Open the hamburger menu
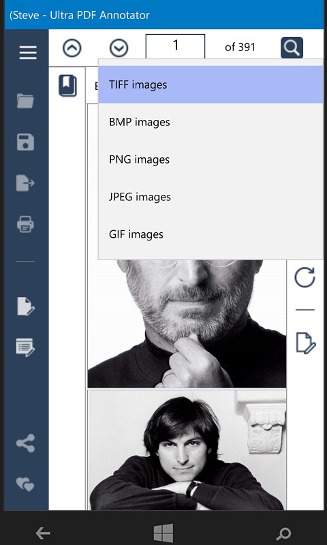The image size is (327, 545). [28, 53]
